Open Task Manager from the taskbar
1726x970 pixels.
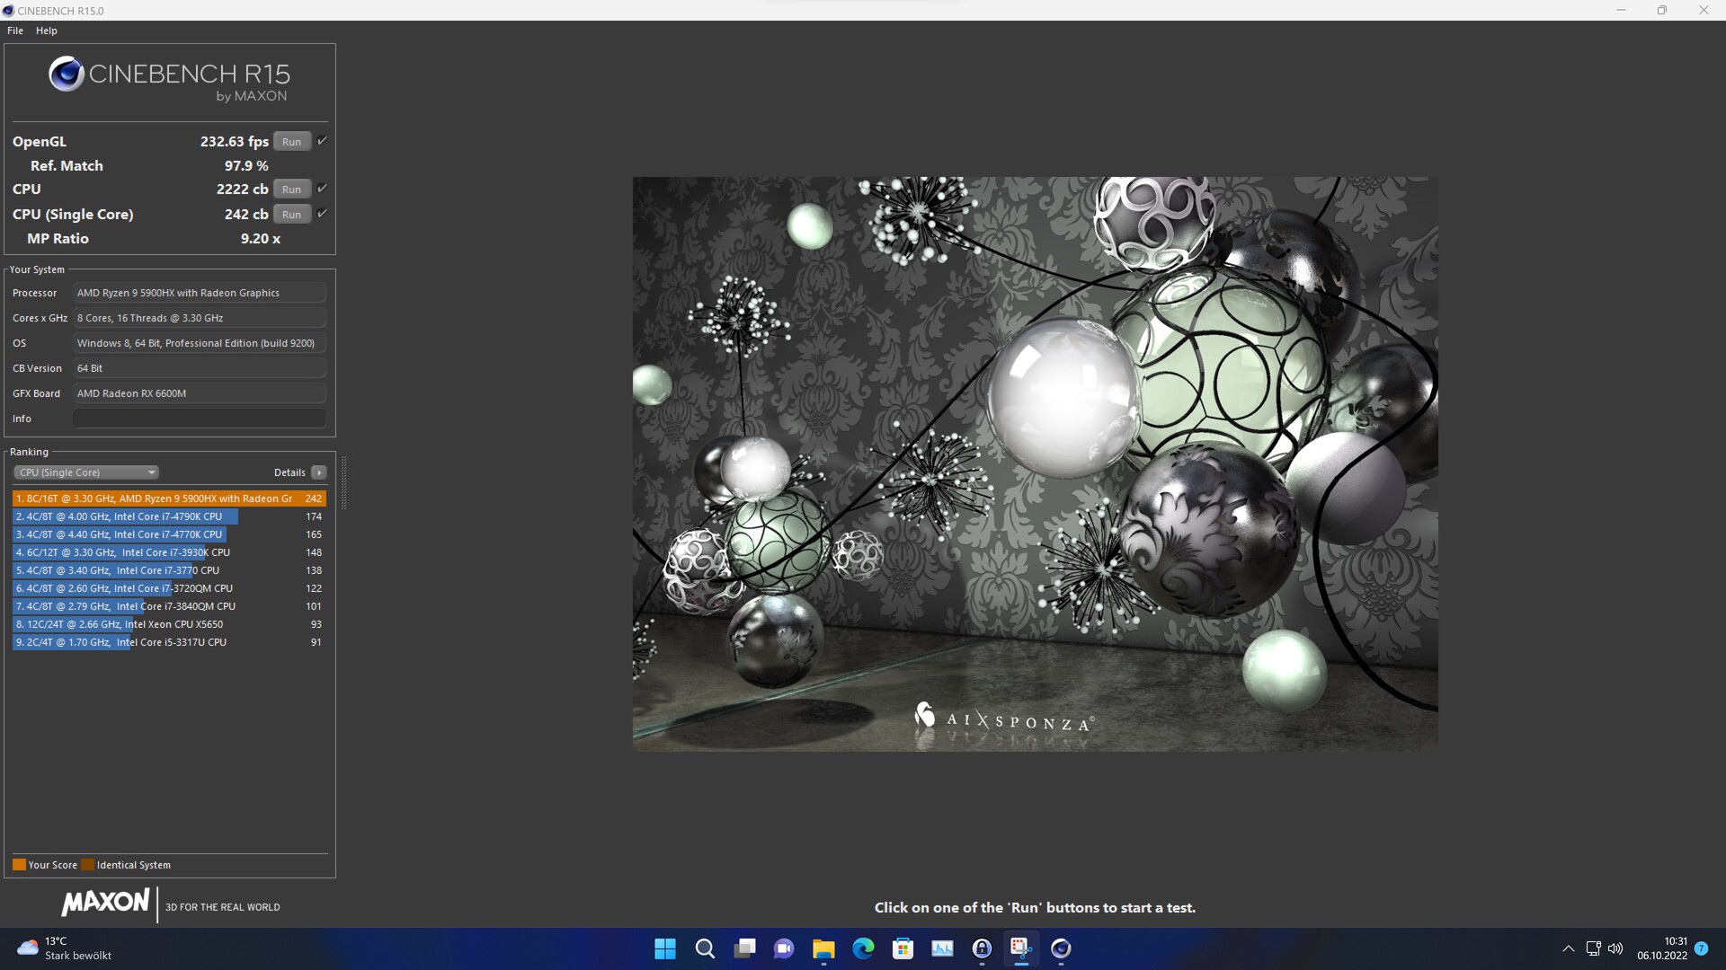[x=942, y=948]
